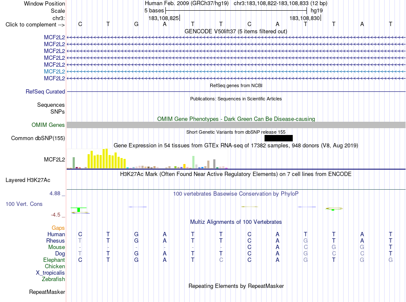Click the Common dbSNP(155) label
Viewport: 406px width, 302px height.
click(38, 138)
